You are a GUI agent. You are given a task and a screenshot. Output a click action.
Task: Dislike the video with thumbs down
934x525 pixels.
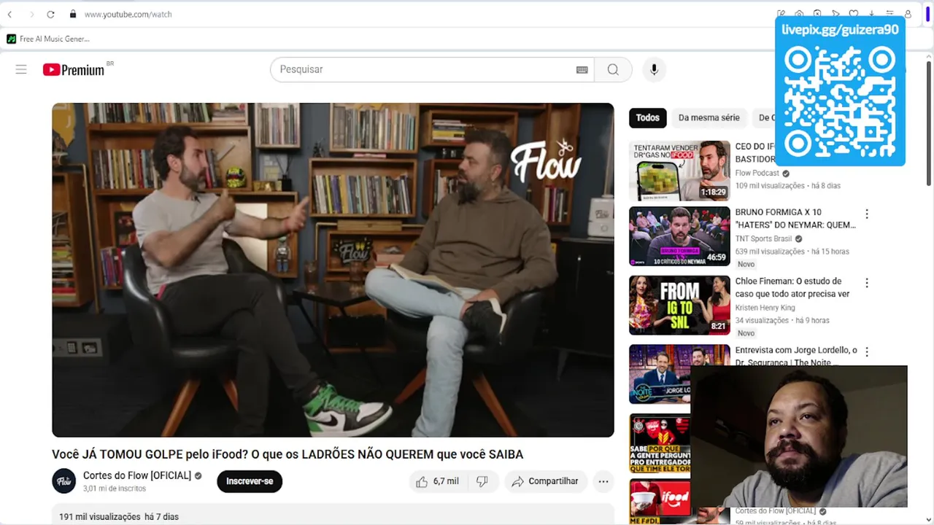pyautogui.click(x=482, y=481)
